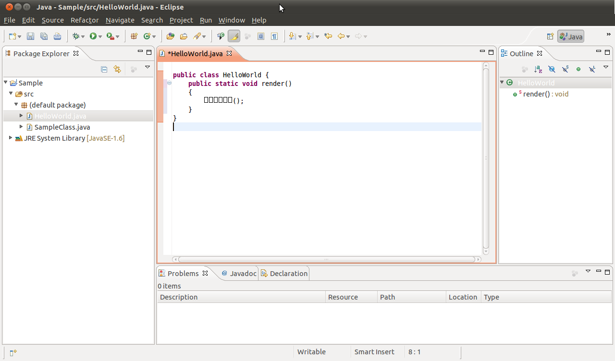Click the Print icon in the toolbar
Image resolution: width=615 pixels, height=361 pixels.
pos(57,36)
